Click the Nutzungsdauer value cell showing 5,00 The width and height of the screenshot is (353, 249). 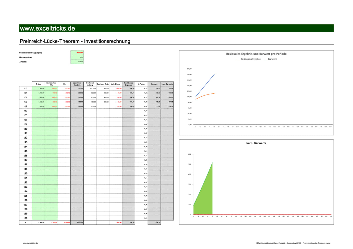(77, 58)
